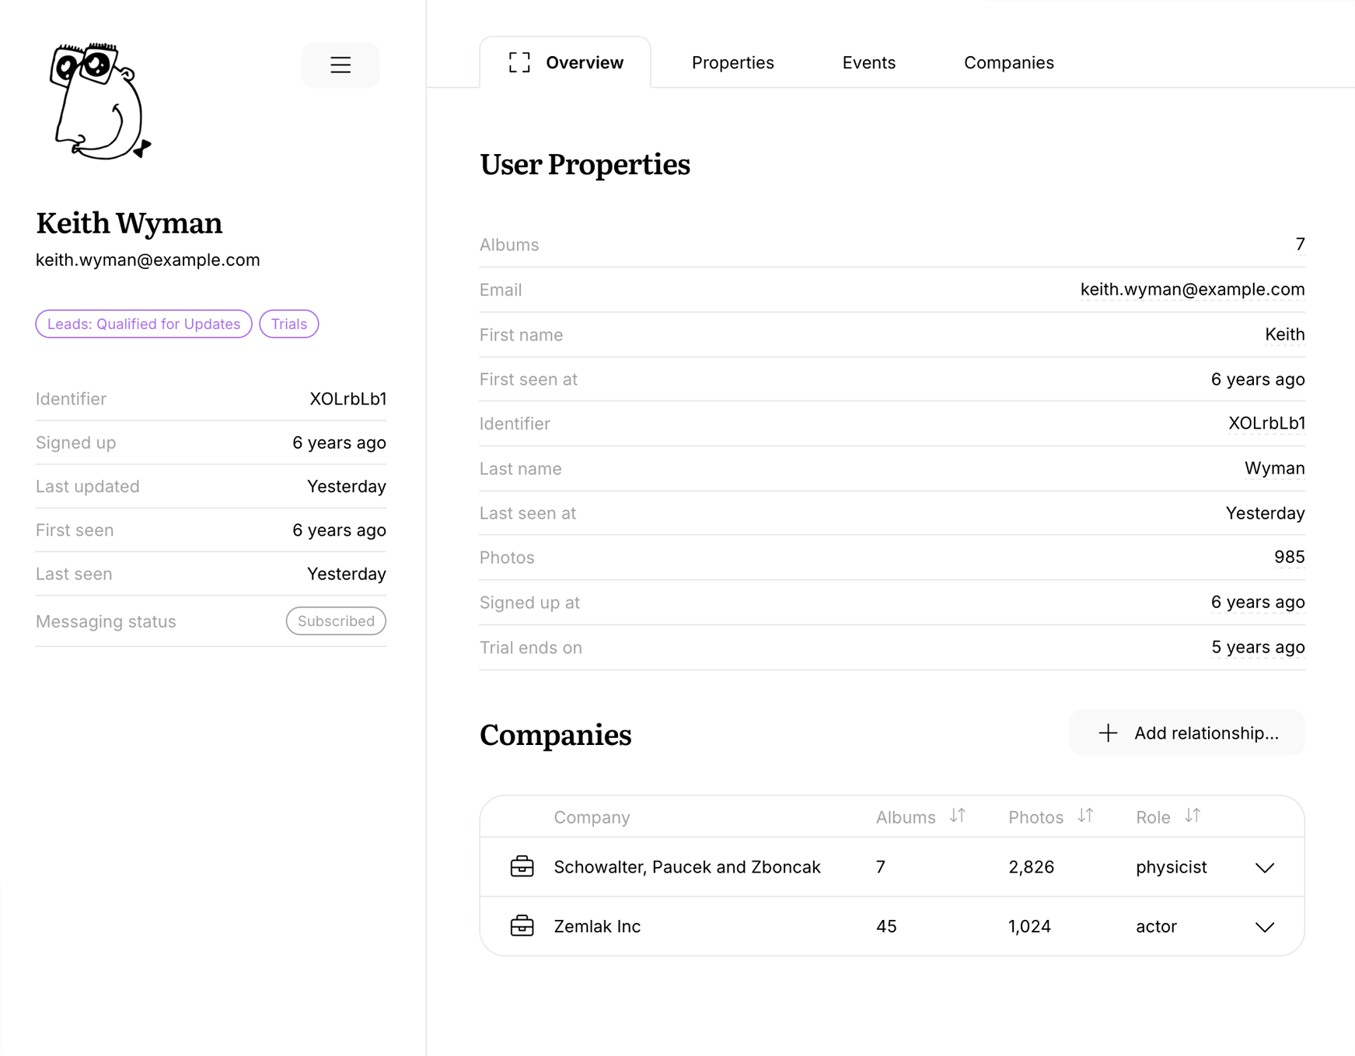The width and height of the screenshot is (1355, 1056).
Task: Toggle the Leads: Qualified for Updates tag
Action: [143, 323]
